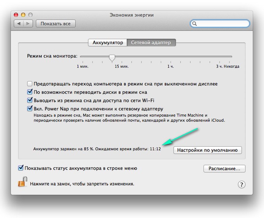264x218 pixels.
Task: Click the "Показать все" button
Action: click(56, 24)
